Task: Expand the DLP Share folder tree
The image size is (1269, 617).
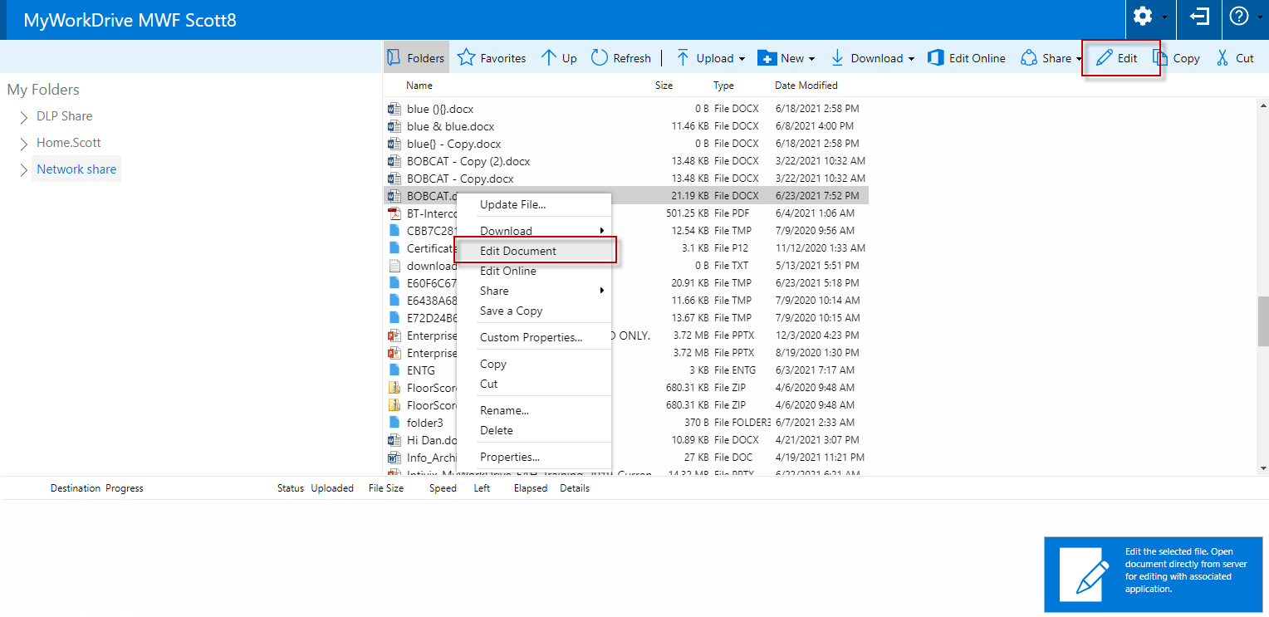Action: (x=24, y=117)
